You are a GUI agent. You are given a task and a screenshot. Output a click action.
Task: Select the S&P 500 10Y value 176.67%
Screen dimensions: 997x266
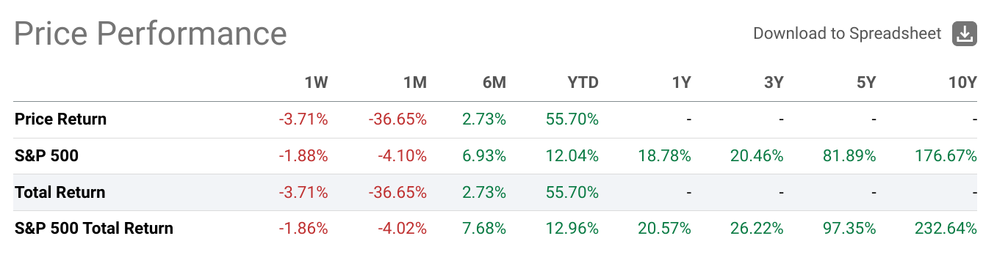(945, 155)
